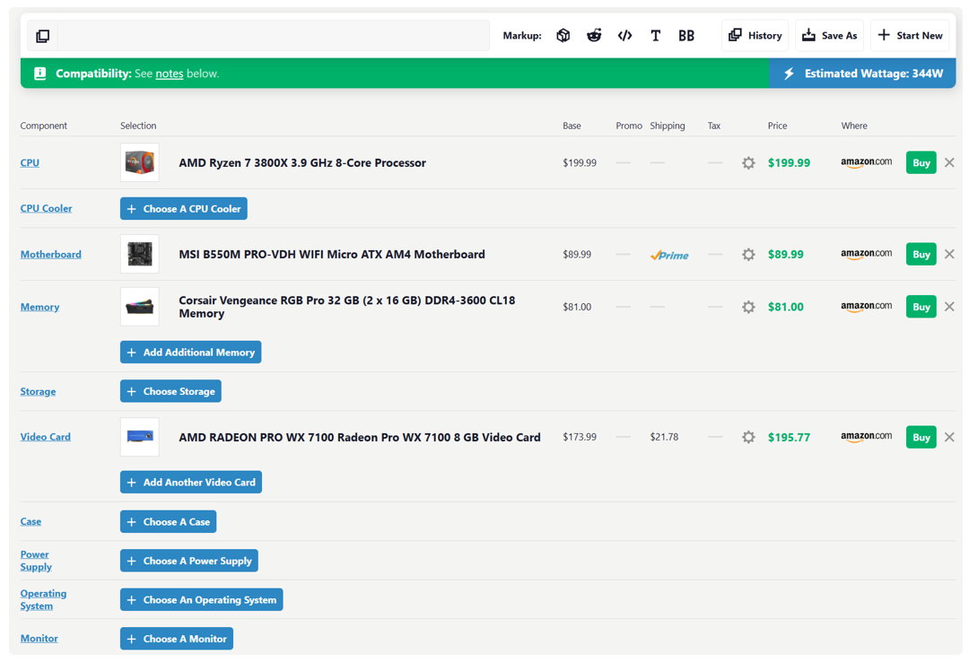Image resolution: width=969 pixels, height=671 pixels.
Task: Click the $81.00 green memory price
Action: tap(785, 307)
